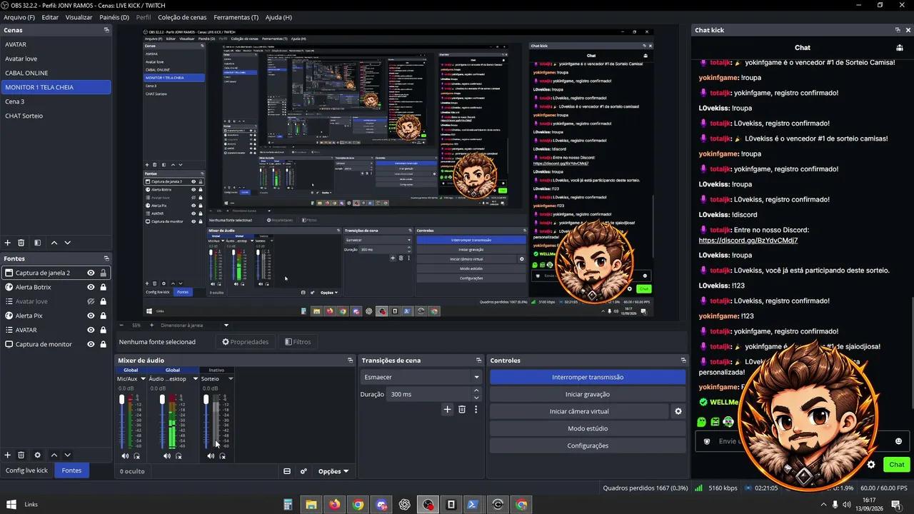
Task: Mute the Áudio do desktop speaker icon
Action: point(166,455)
